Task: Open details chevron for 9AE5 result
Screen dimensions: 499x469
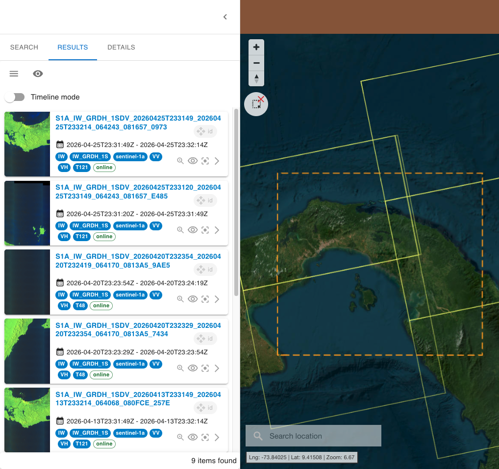Action: tap(217, 299)
